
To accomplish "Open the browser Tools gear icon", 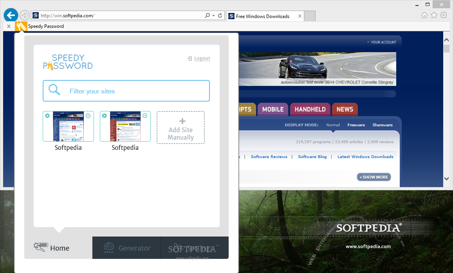I will click(444, 15).
